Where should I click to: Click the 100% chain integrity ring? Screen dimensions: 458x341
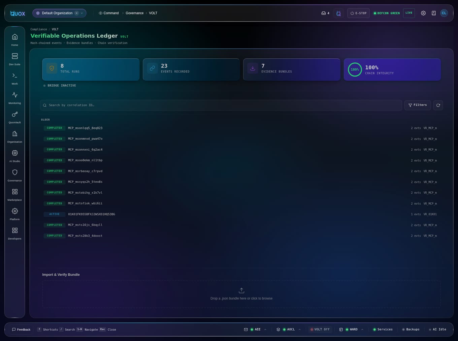[x=355, y=69]
